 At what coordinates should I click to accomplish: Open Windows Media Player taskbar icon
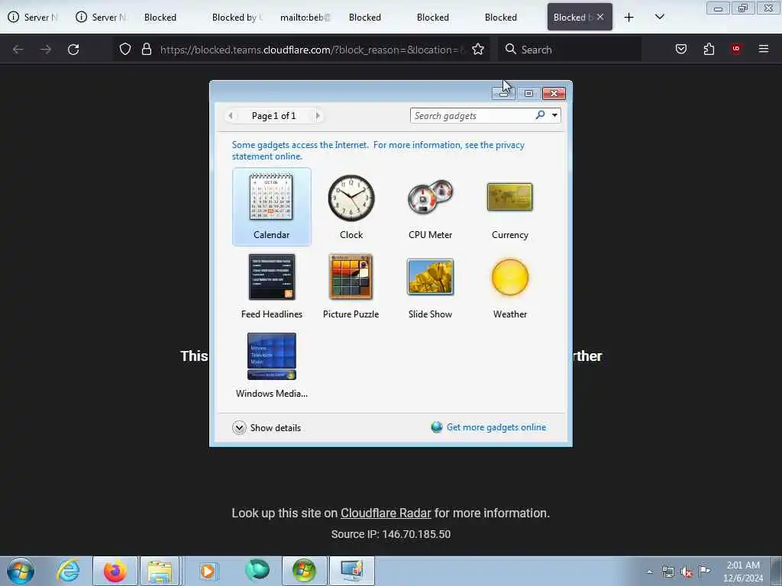tap(208, 571)
